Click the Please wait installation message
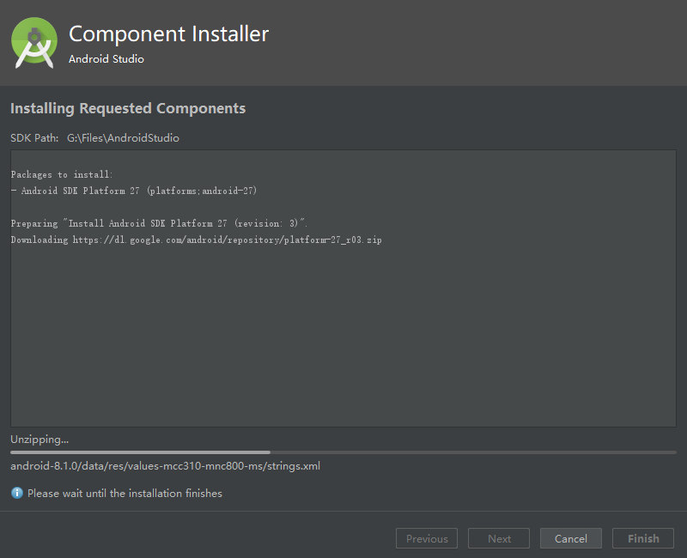Screen dimensions: 687x558 (x=124, y=493)
